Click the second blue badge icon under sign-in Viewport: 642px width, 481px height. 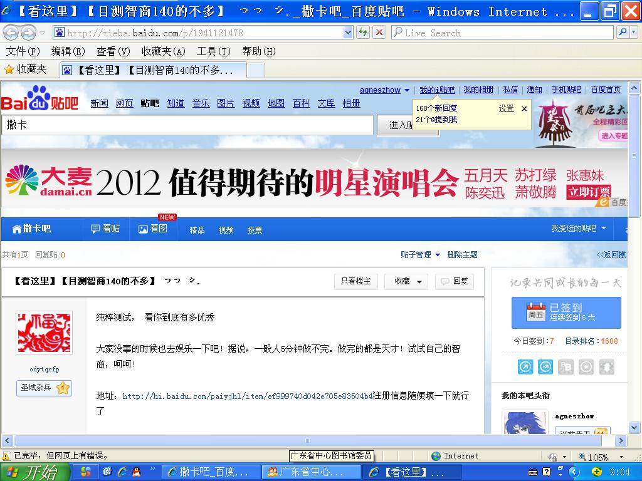(545, 367)
